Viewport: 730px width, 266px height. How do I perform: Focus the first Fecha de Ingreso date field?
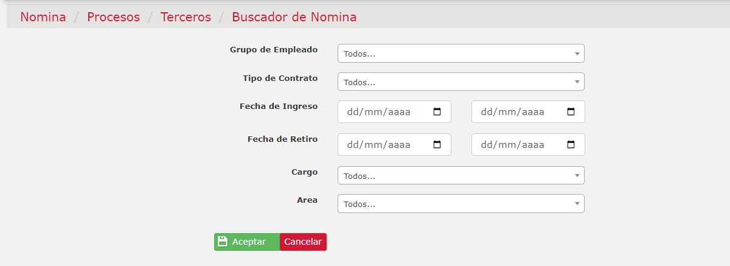click(x=394, y=112)
